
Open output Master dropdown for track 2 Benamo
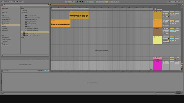pos(166,25)
